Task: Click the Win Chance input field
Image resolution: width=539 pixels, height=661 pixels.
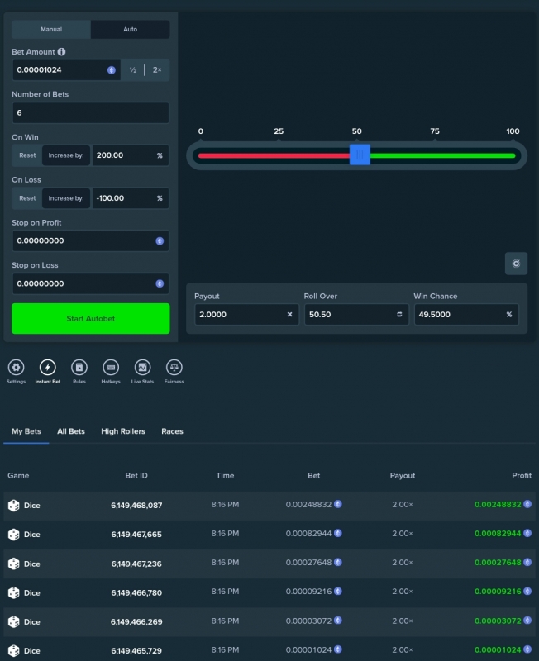Action: coord(466,315)
